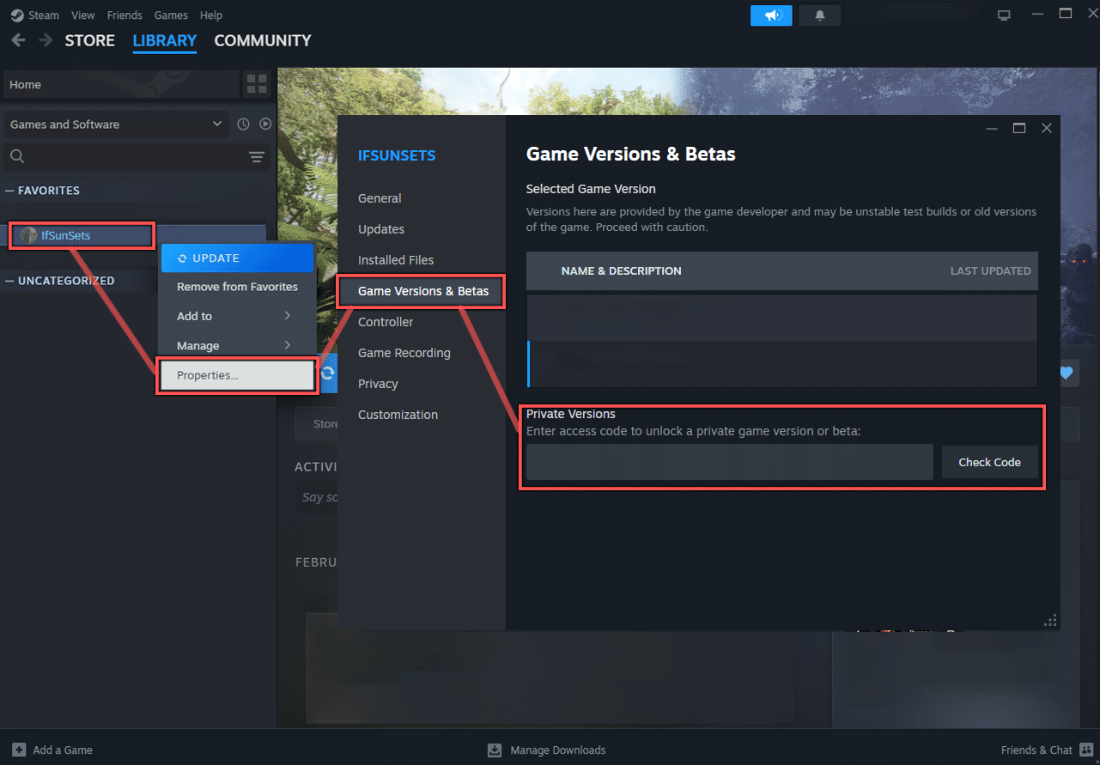Choose Properties... in the context menu

pyautogui.click(x=237, y=375)
